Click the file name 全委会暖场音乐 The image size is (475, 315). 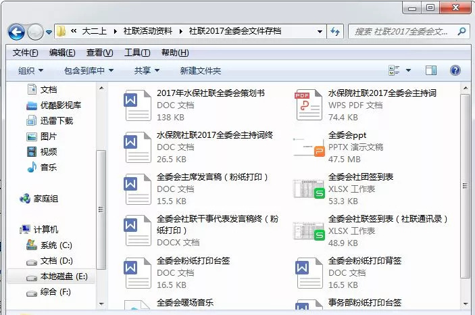point(185,303)
